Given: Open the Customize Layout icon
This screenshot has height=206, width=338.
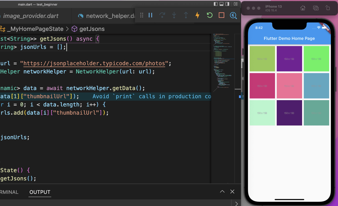Looking at the screenshot, I should (x=236, y=4).
